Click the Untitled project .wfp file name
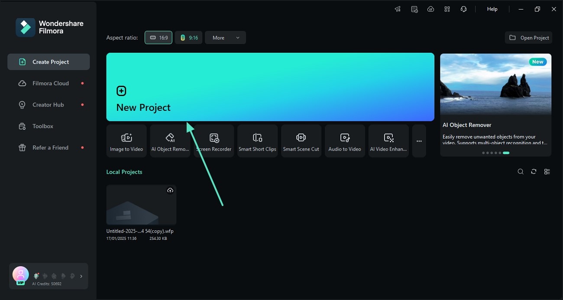Screen dimensions: 563x300 [140, 231]
